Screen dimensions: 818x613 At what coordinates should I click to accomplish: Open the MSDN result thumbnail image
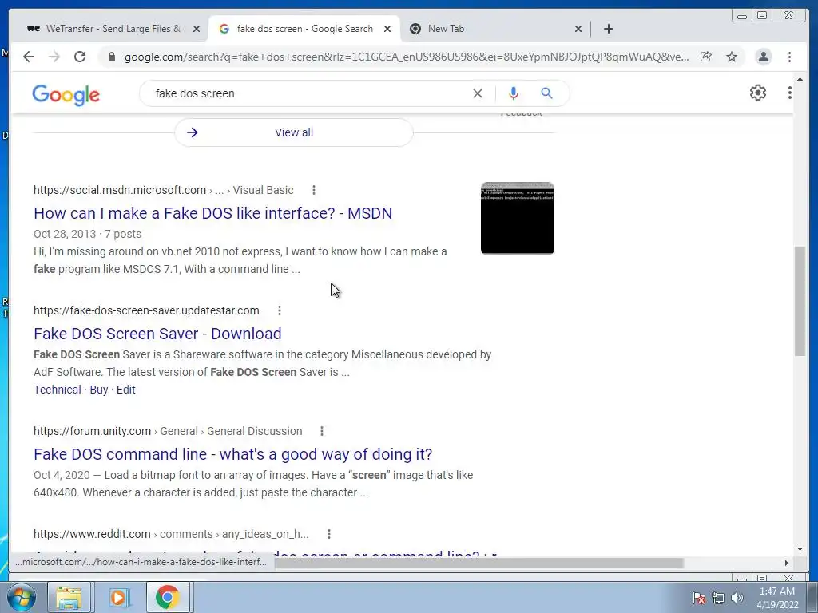pos(518,219)
